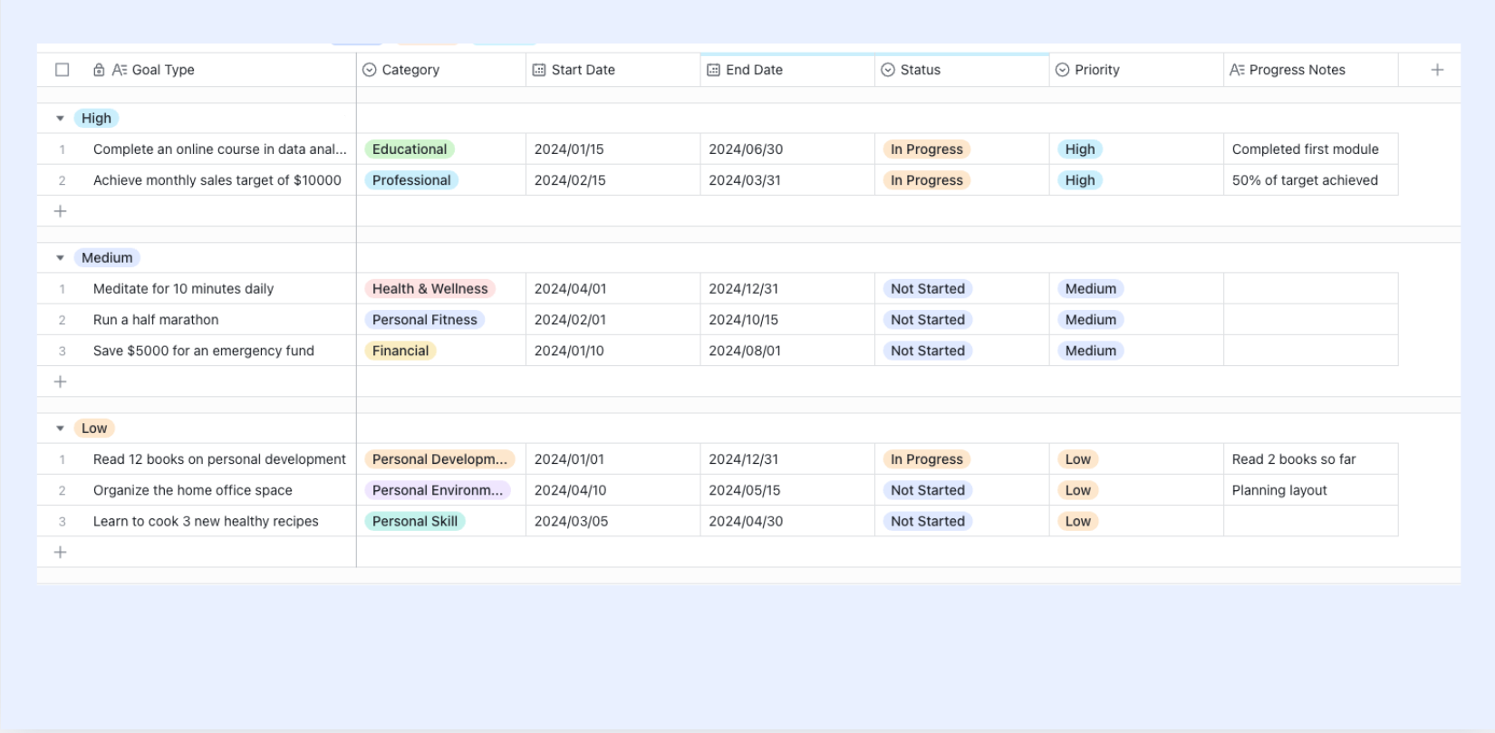
Task: Select 'Meditate for 10 minutes daily' cell
Action: pos(220,289)
